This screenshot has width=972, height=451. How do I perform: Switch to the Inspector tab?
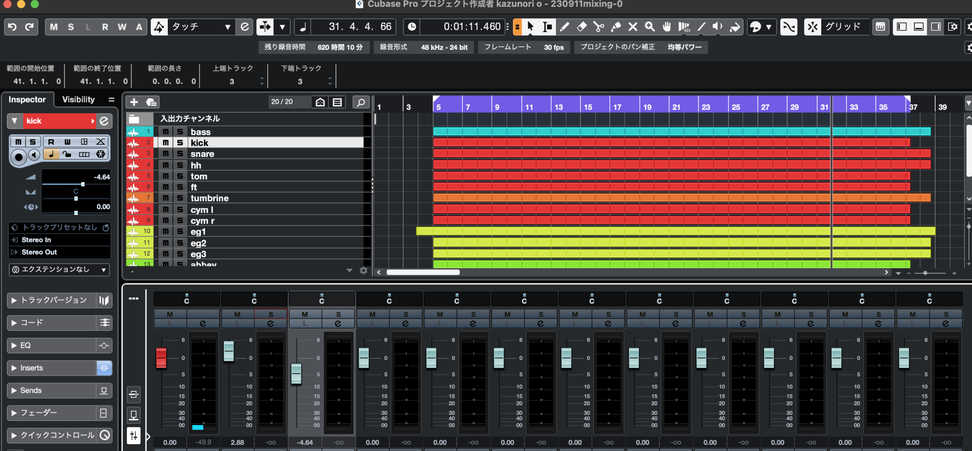click(x=27, y=100)
